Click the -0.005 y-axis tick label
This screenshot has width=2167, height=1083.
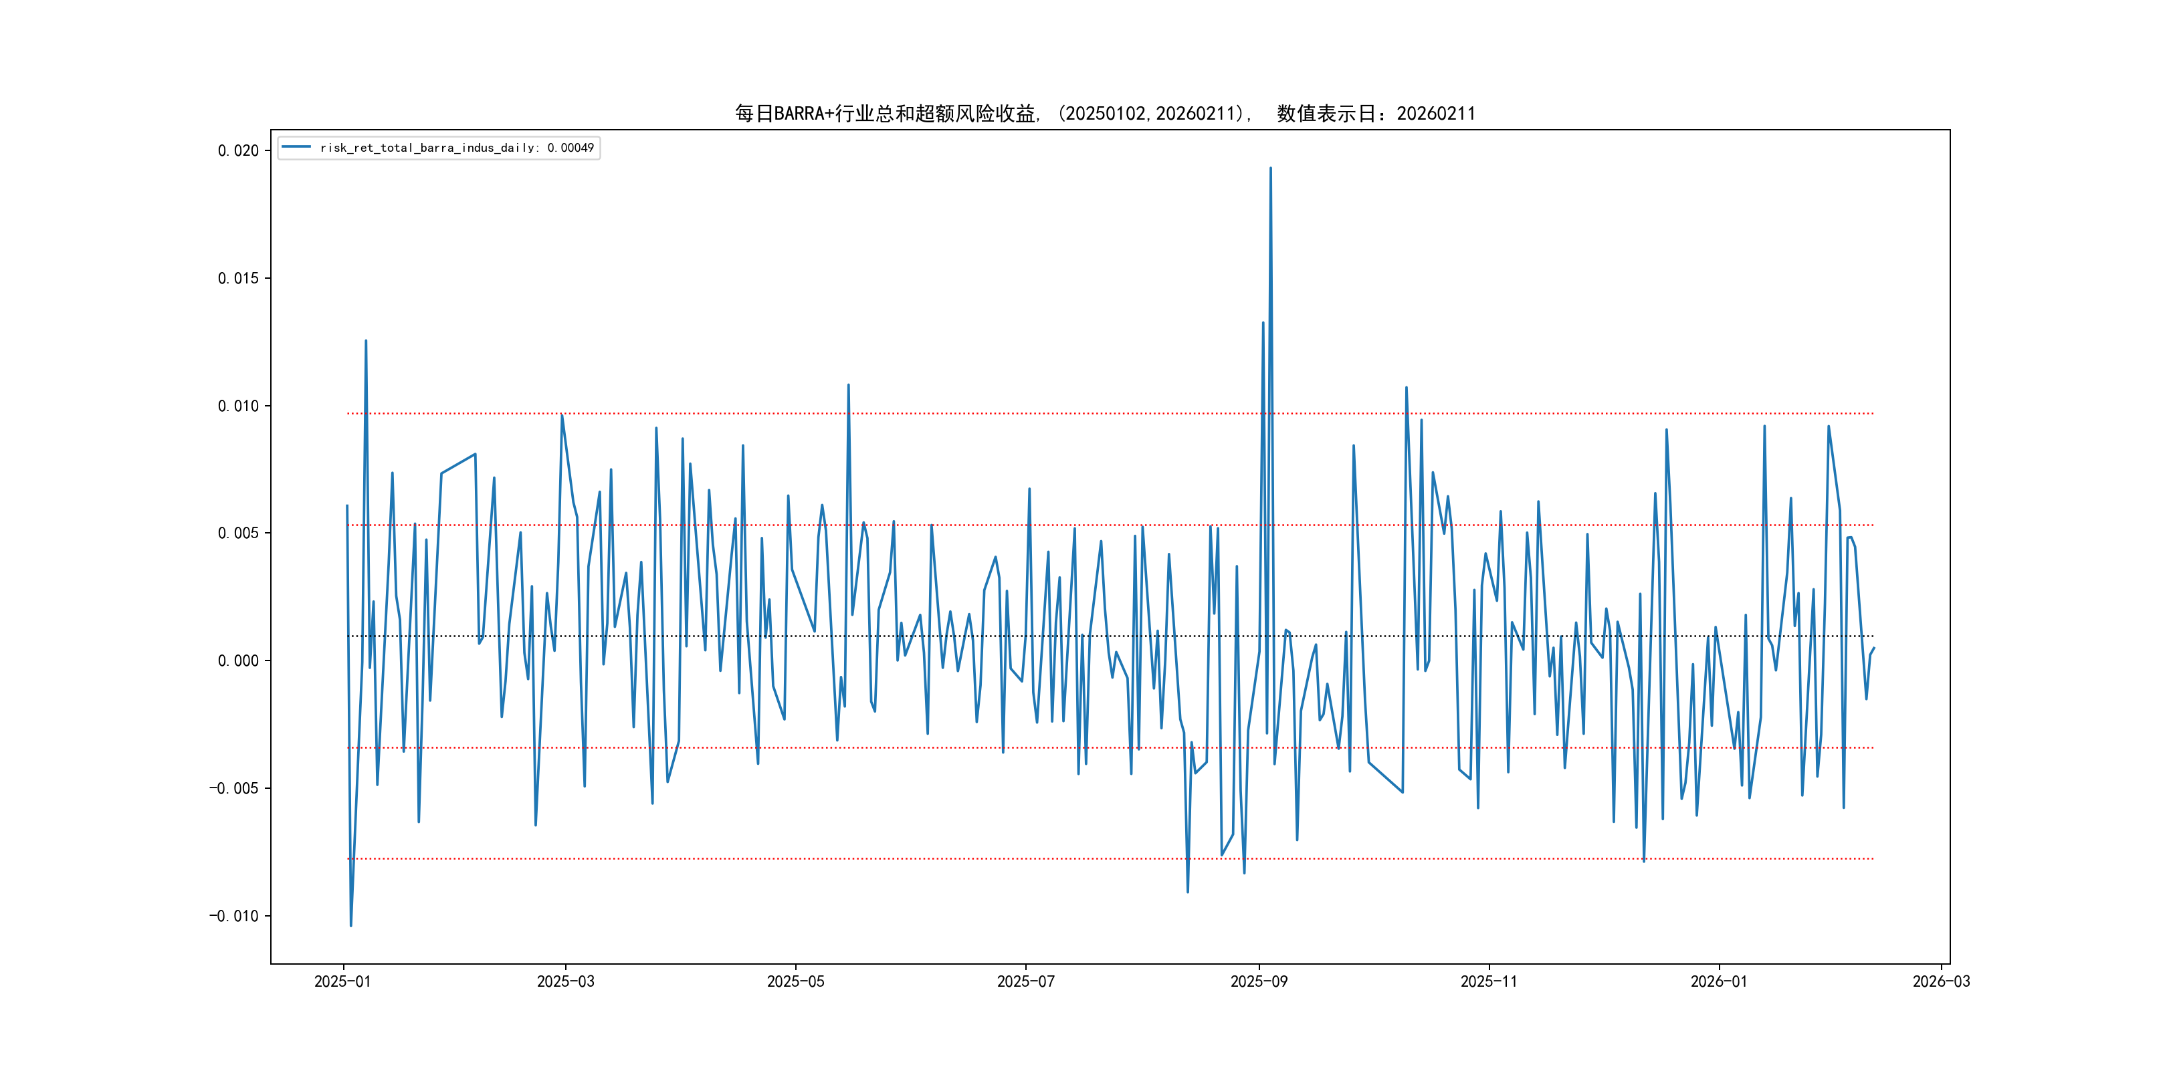(x=234, y=788)
